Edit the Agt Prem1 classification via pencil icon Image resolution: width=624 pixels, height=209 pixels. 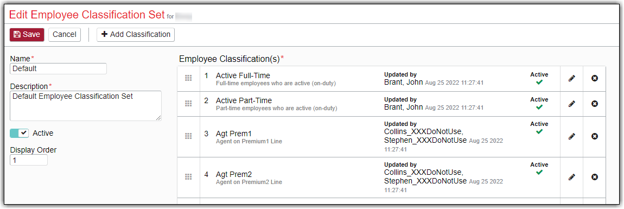[x=571, y=136]
